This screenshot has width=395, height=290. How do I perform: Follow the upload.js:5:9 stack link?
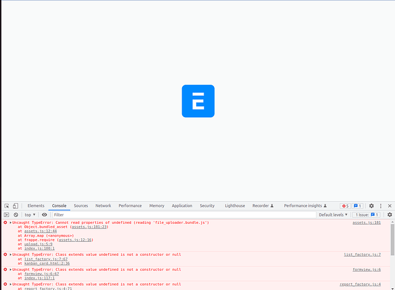pos(38,244)
